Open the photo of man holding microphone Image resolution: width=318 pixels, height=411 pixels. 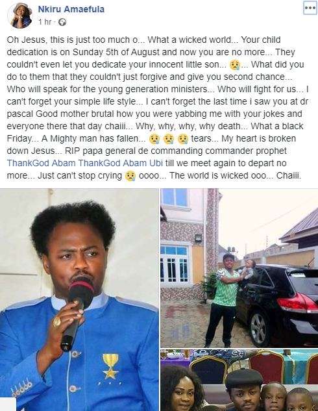pyautogui.click(x=79, y=299)
